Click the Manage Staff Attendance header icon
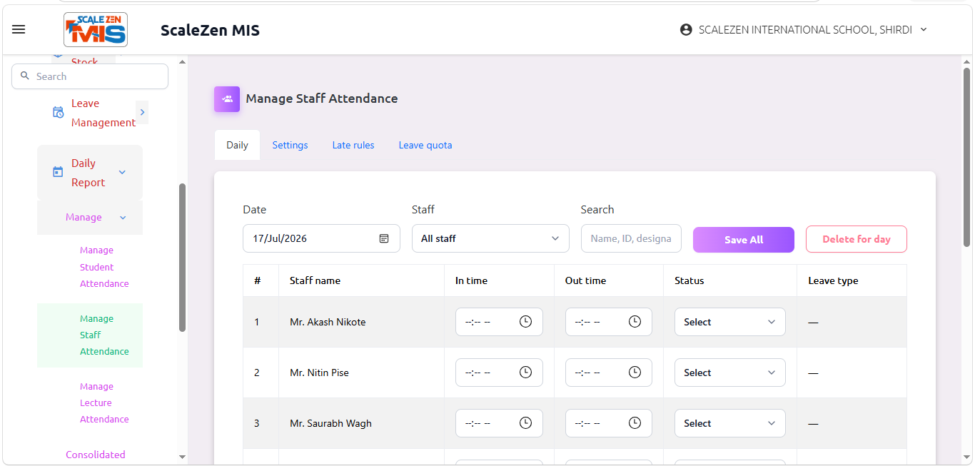 click(227, 99)
